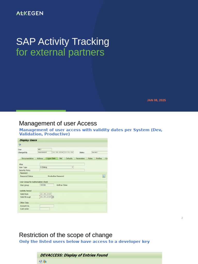198x264 pixels.
Task: Click the Alkegen logo
Action: click(30, 13)
